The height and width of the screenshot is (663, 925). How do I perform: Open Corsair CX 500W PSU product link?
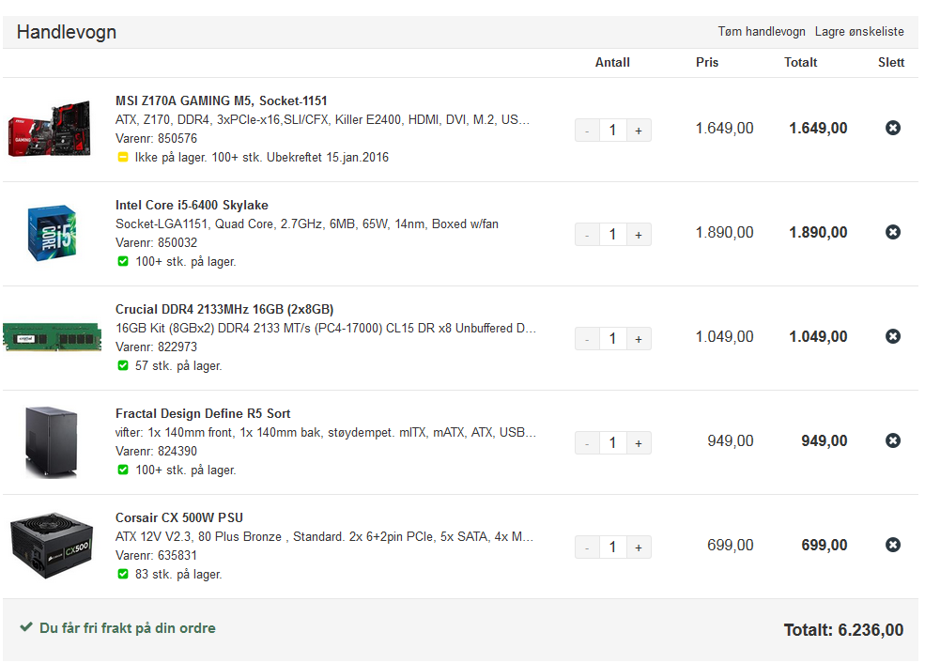pyautogui.click(x=178, y=517)
